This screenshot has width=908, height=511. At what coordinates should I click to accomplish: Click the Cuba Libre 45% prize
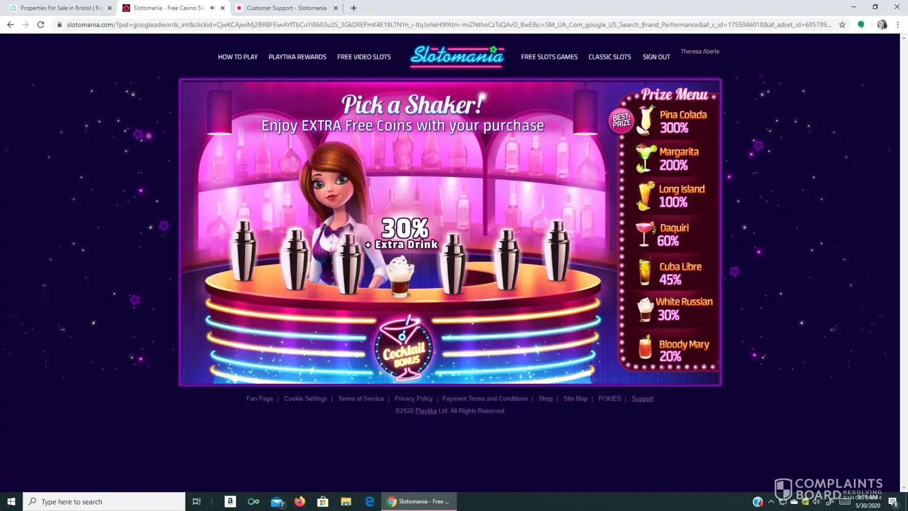[670, 273]
